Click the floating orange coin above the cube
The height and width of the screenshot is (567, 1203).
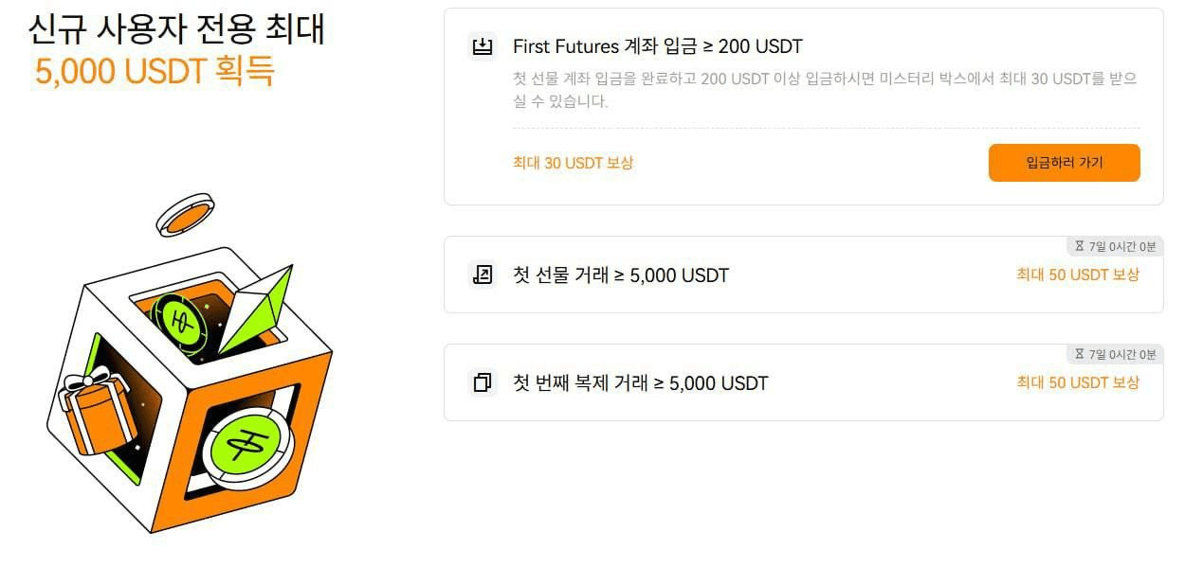186,215
